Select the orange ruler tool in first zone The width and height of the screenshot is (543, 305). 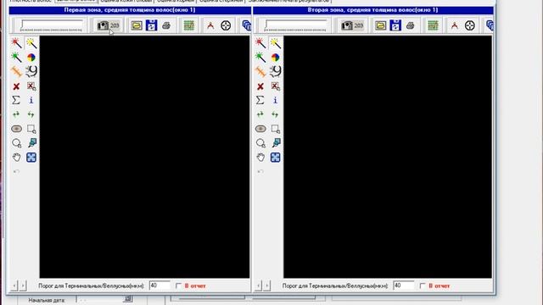pos(17,71)
